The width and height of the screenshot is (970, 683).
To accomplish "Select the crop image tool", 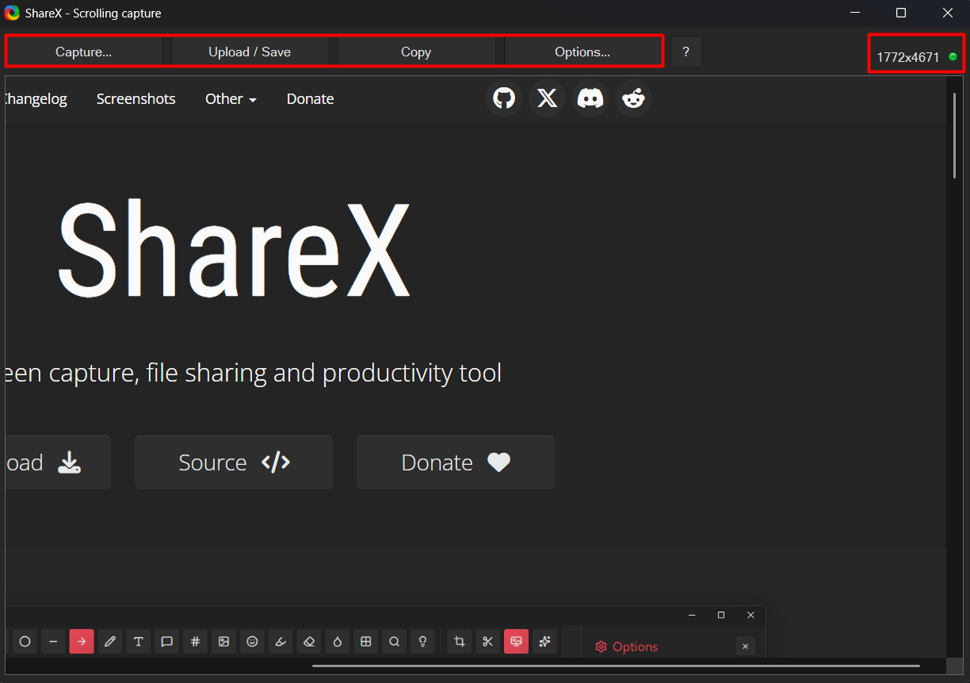I will click(x=460, y=642).
